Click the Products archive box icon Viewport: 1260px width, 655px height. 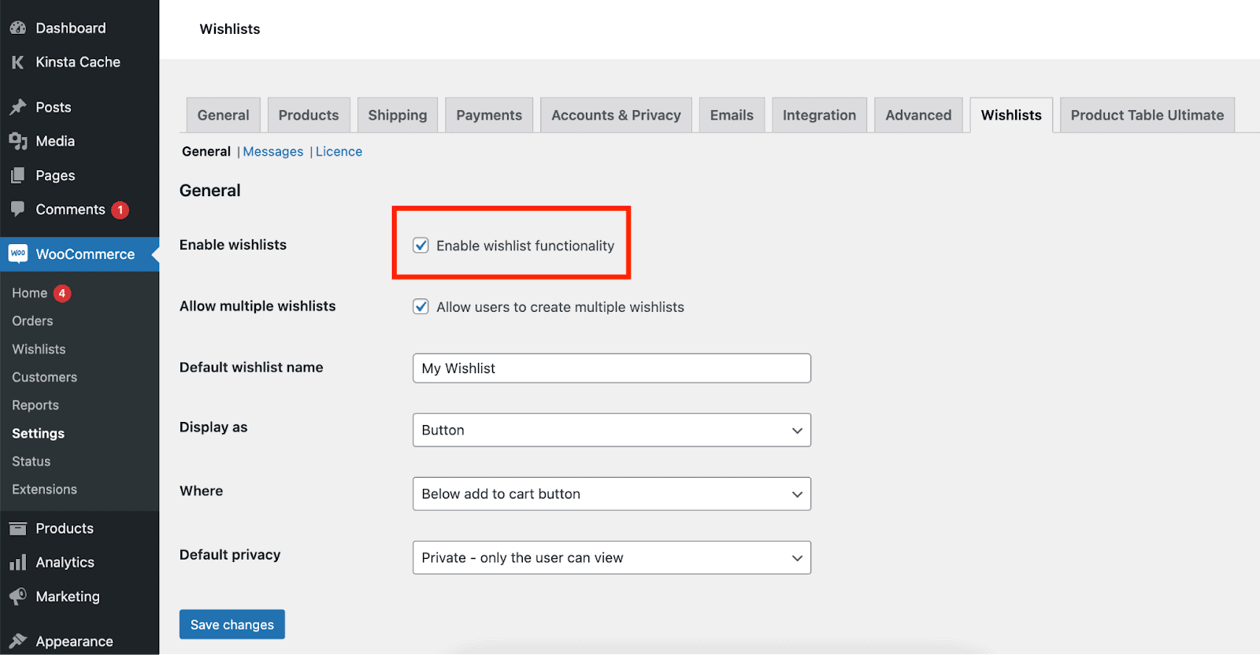pos(17,528)
